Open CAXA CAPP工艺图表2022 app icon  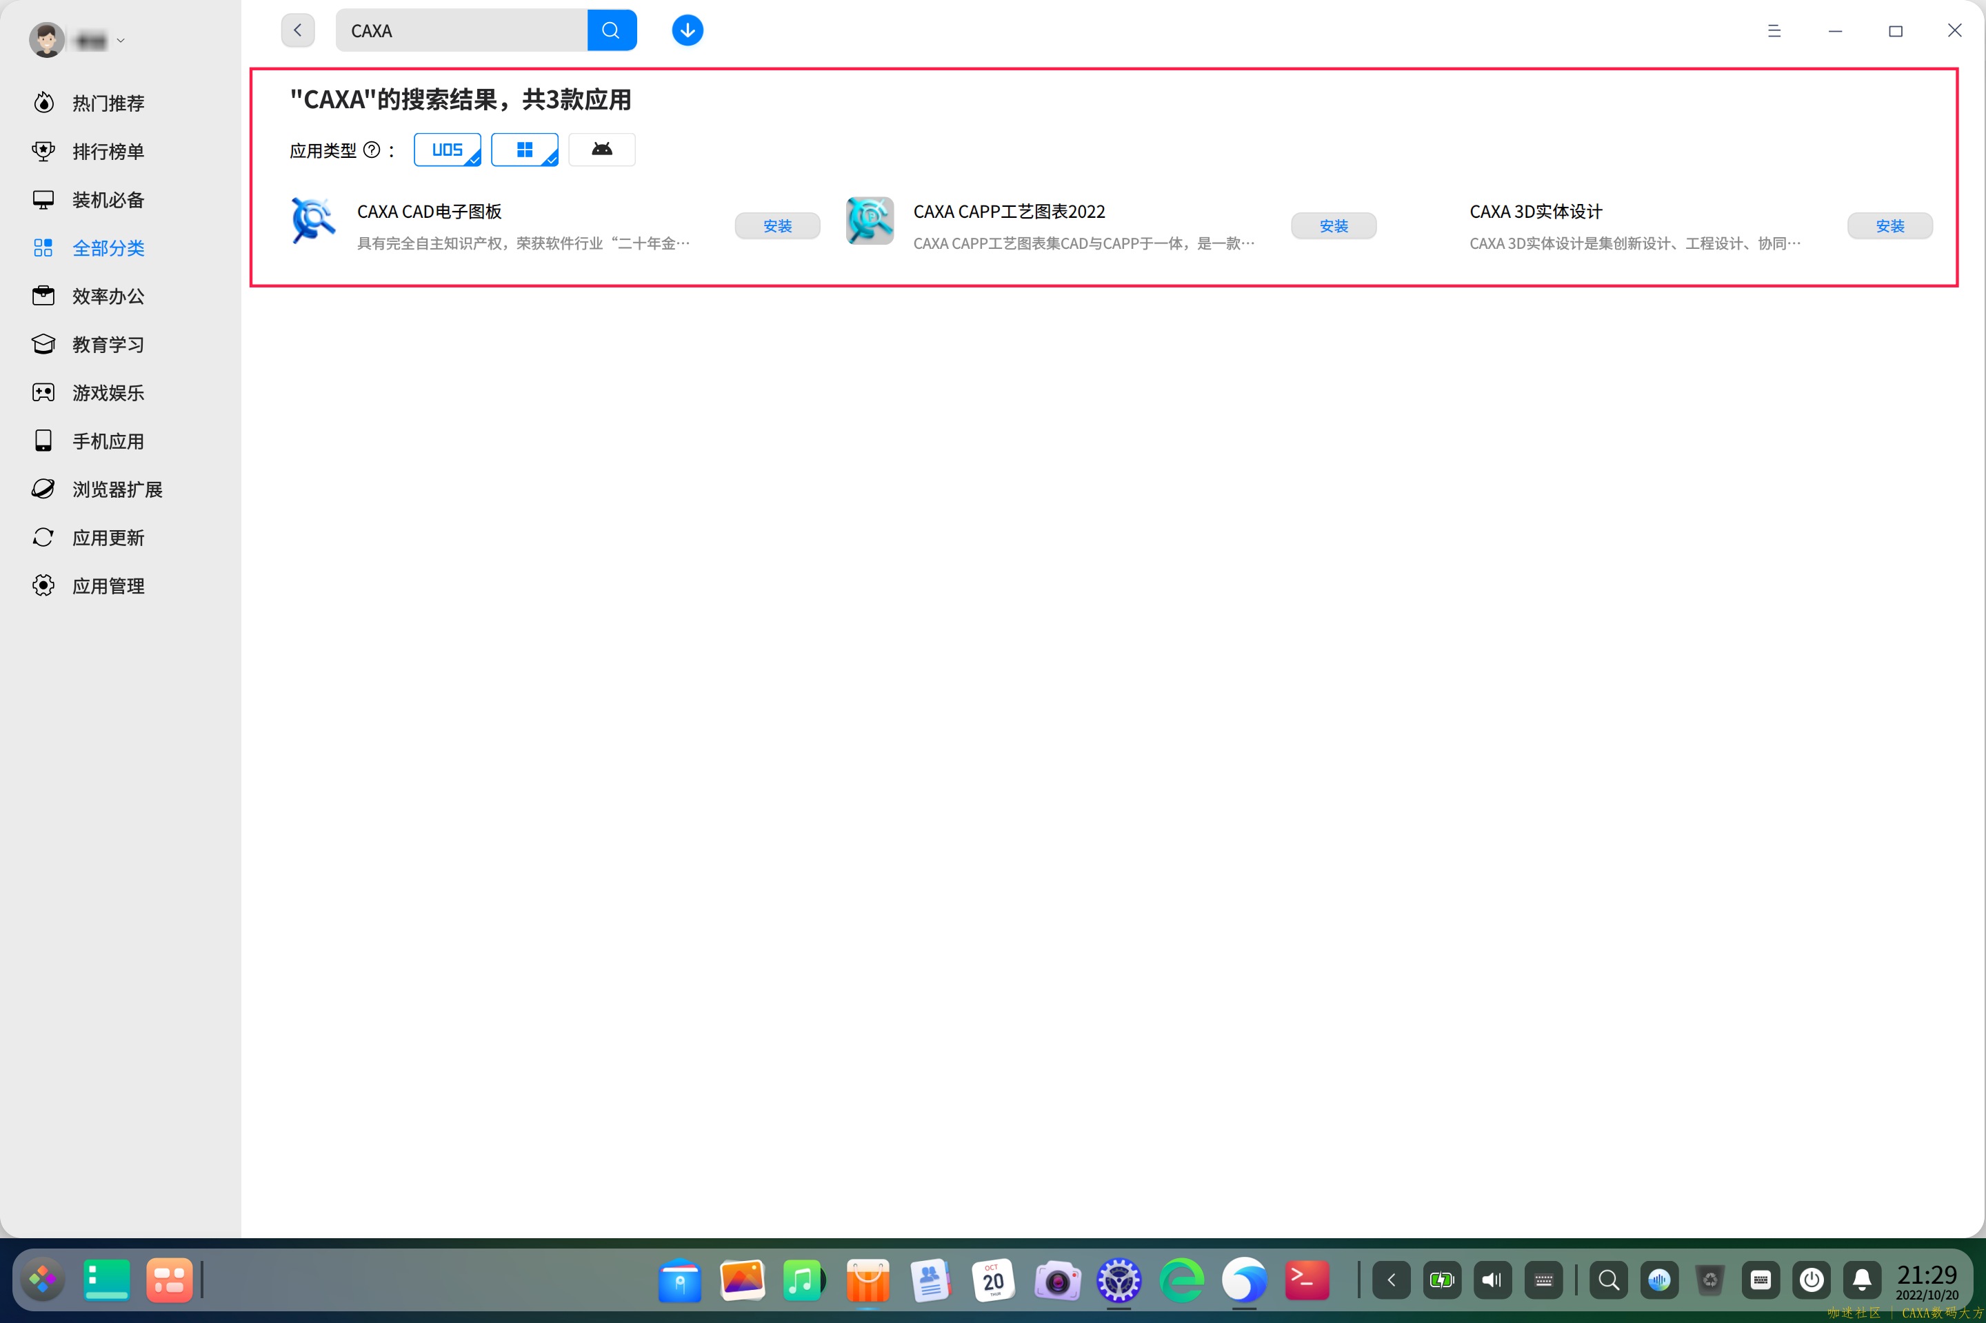point(870,220)
